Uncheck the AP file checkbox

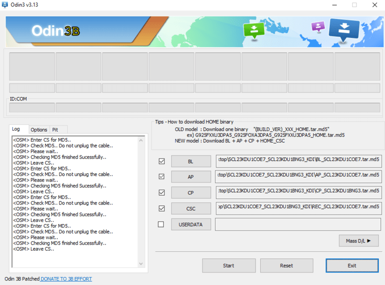click(x=161, y=176)
